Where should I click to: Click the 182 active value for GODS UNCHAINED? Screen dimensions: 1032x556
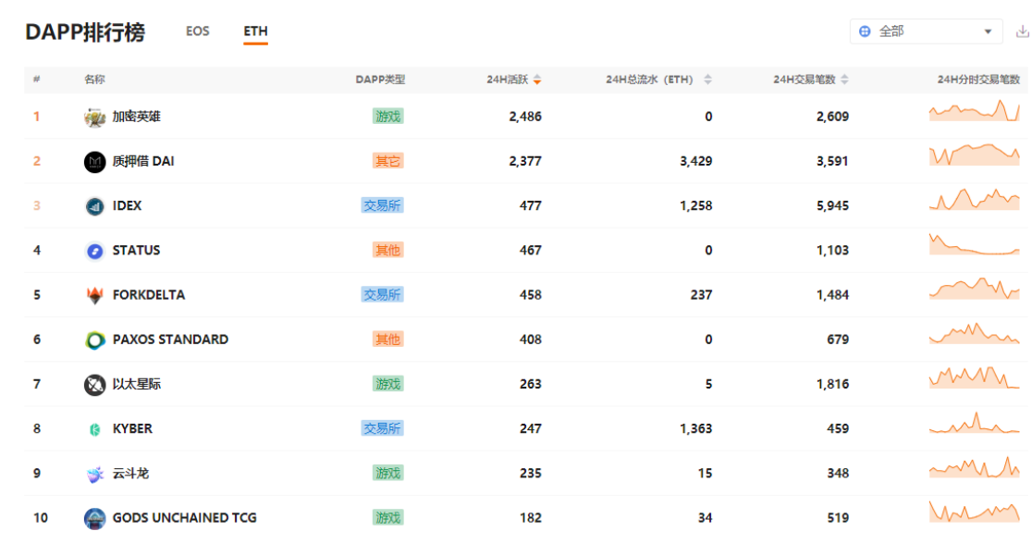tap(531, 518)
